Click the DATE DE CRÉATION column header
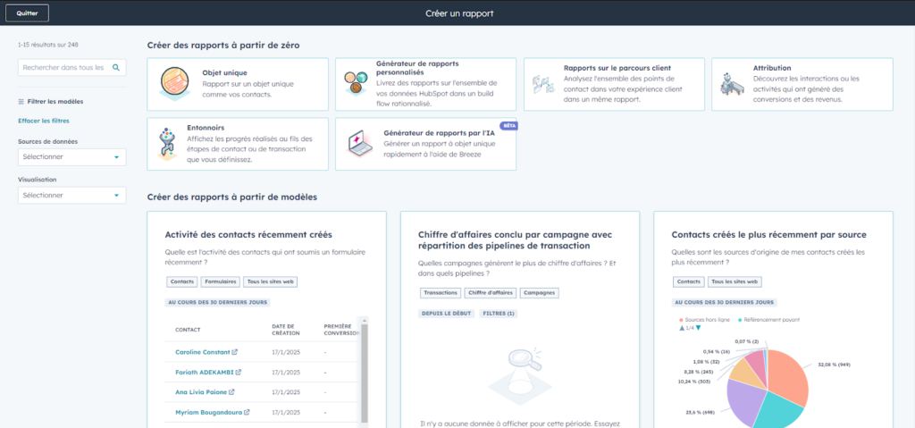This screenshot has width=915, height=428. 286,330
